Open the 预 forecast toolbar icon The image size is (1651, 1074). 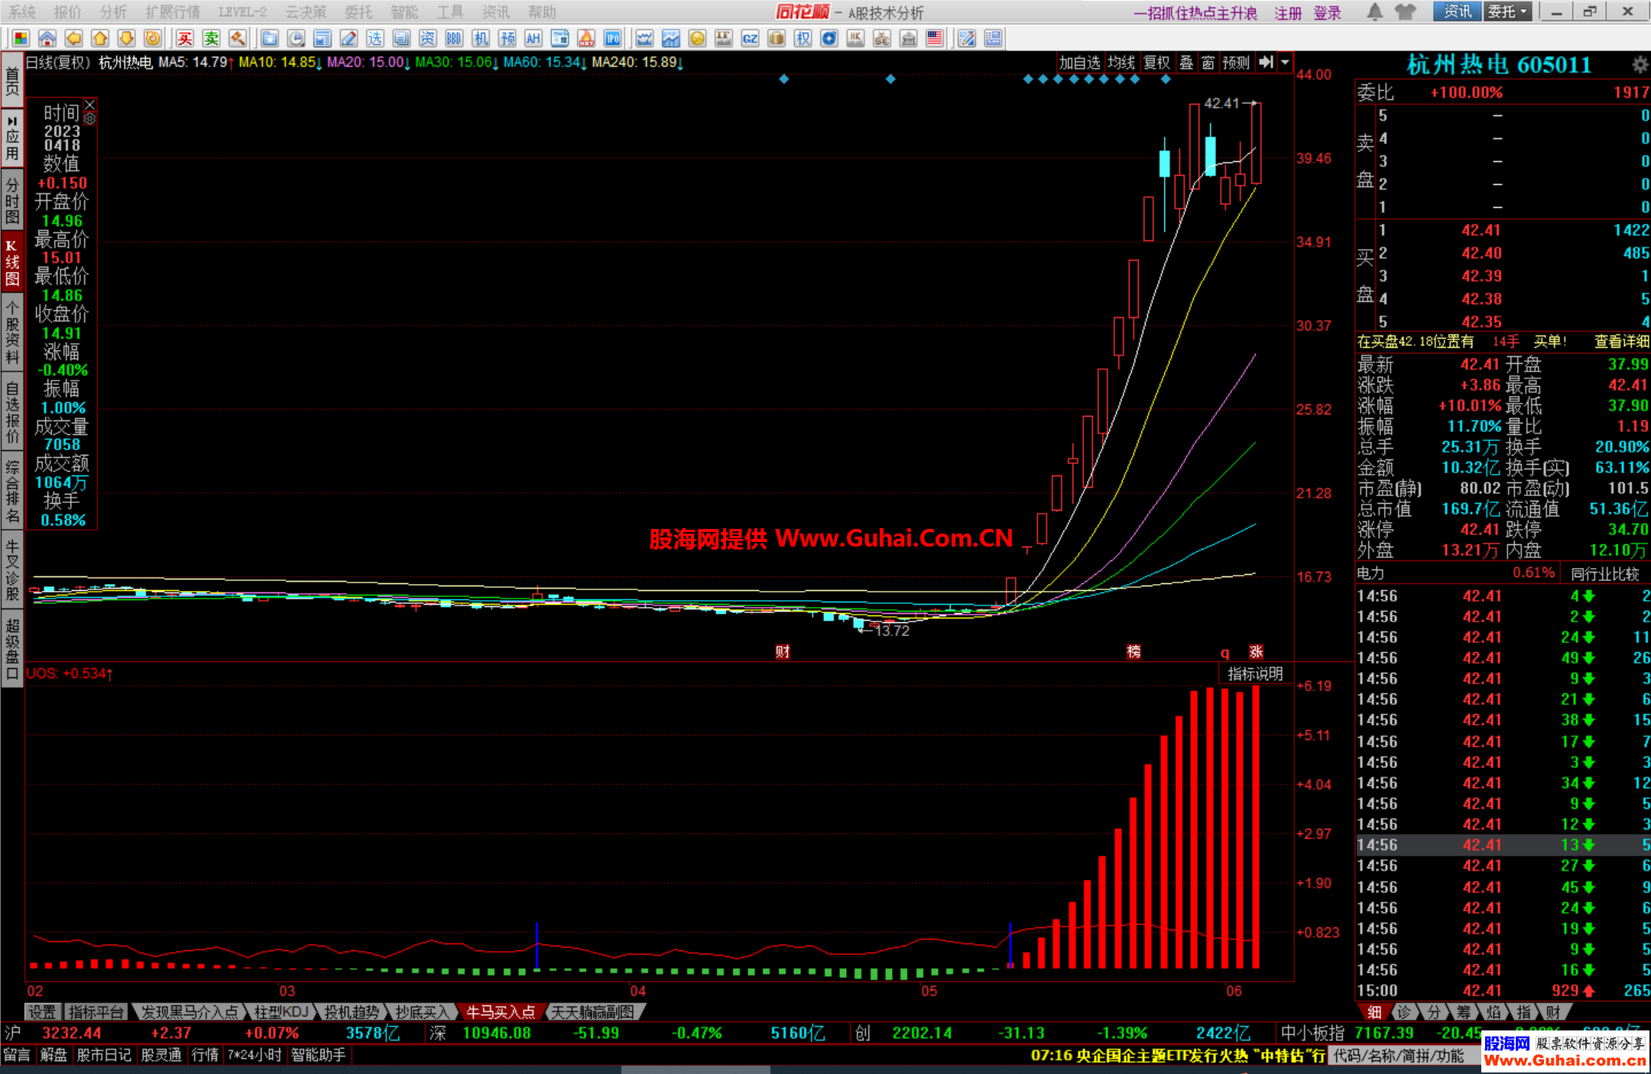507,38
